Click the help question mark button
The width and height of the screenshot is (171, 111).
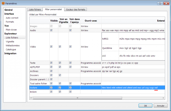pyautogui.click(x=160, y=3)
